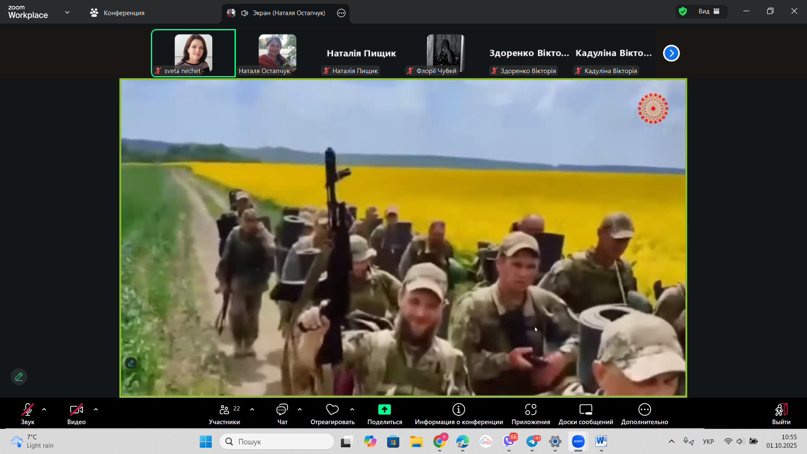Viewport: 807px width, 454px height.
Task: Switch to the Conference tab
Action: tap(118, 13)
